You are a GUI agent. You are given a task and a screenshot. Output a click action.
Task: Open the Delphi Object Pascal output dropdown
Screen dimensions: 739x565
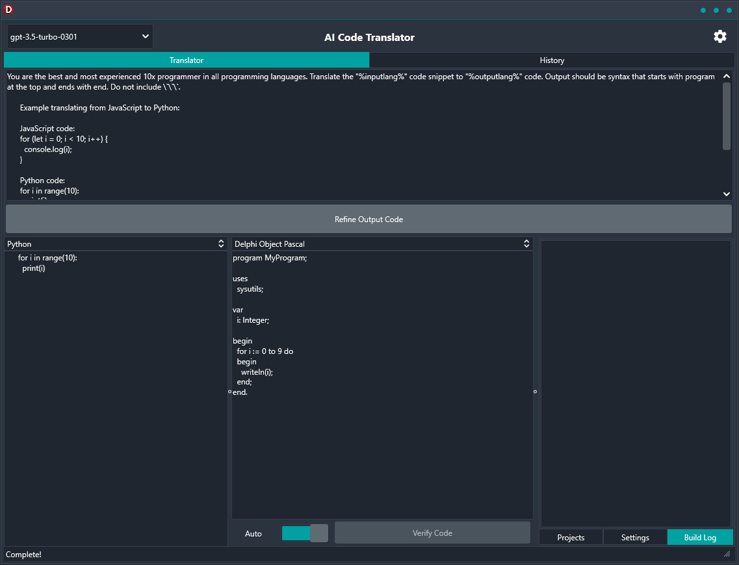tap(382, 244)
